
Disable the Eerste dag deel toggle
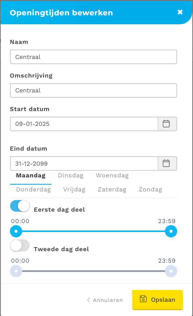[x=20, y=206]
